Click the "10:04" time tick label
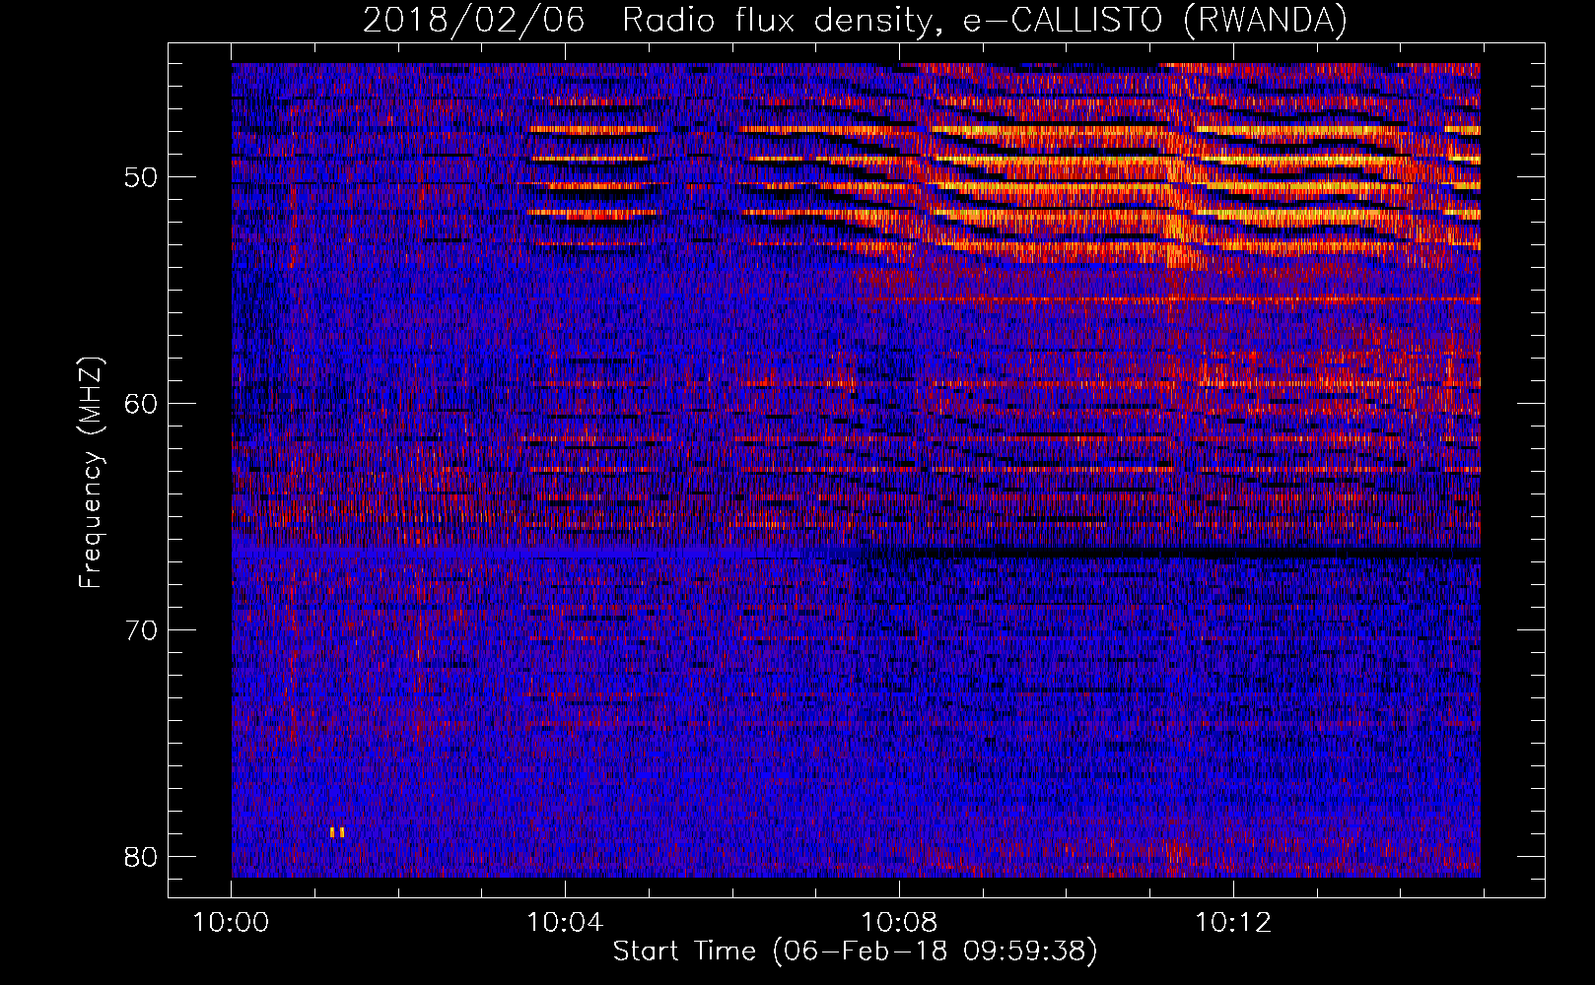This screenshot has width=1595, height=985. [565, 923]
